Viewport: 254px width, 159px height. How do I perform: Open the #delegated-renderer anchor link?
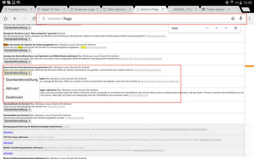(156, 36)
